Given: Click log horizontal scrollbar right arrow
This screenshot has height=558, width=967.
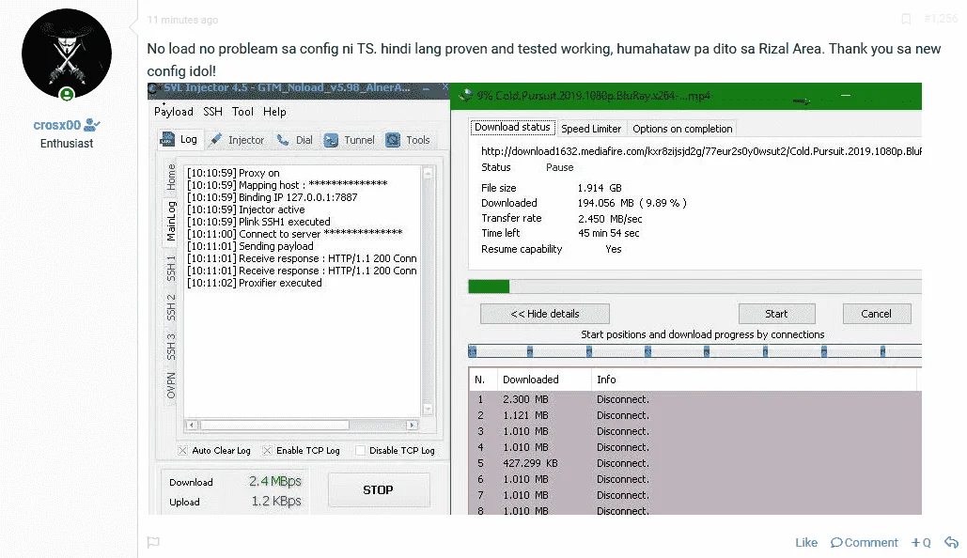Looking at the screenshot, I should (412, 425).
